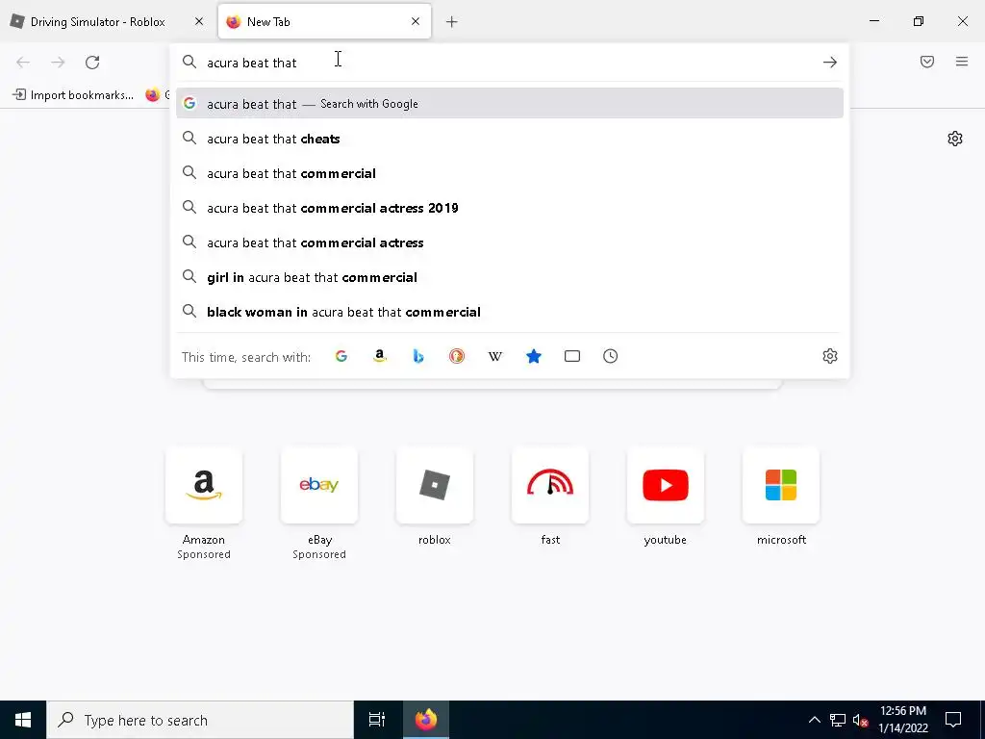This screenshot has width=985, height=739.
Task: Search this time with Wikipedia
Action: tap(495, 356)
